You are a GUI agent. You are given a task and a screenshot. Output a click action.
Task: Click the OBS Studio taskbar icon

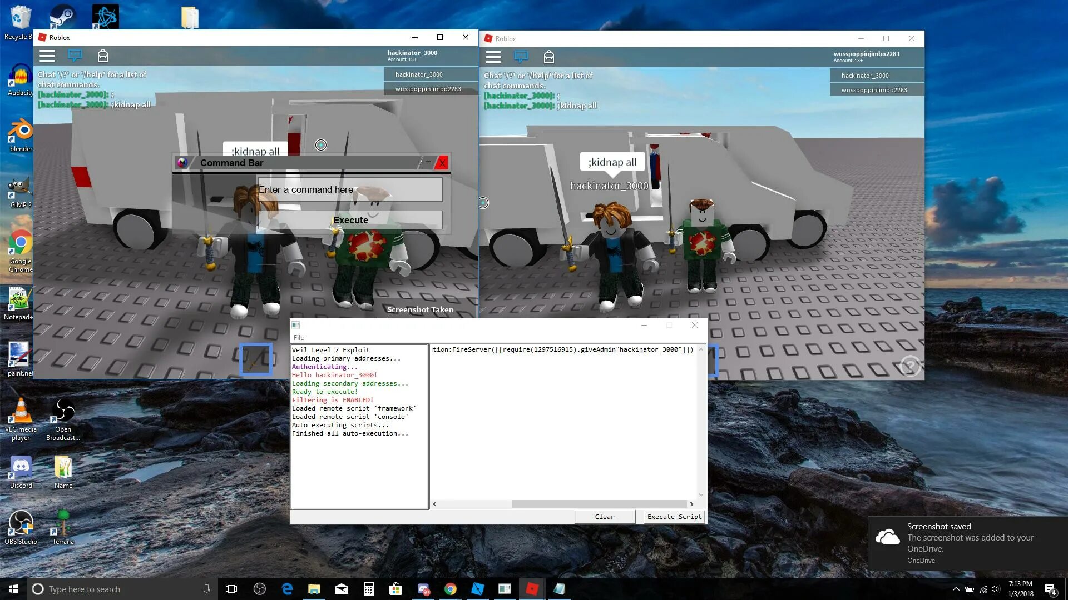[259, 589]
